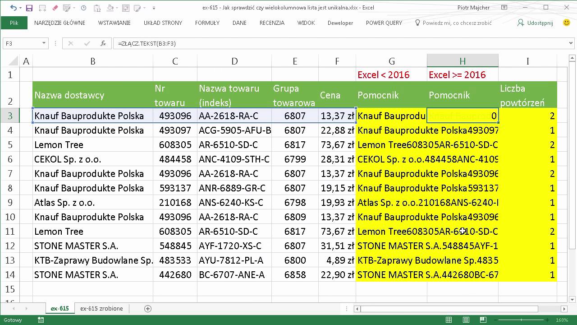This screenshot has width=577, height=325.
Task: Open the fill color dropdown arrow in toolbar
Action: [x=118, y=8]
